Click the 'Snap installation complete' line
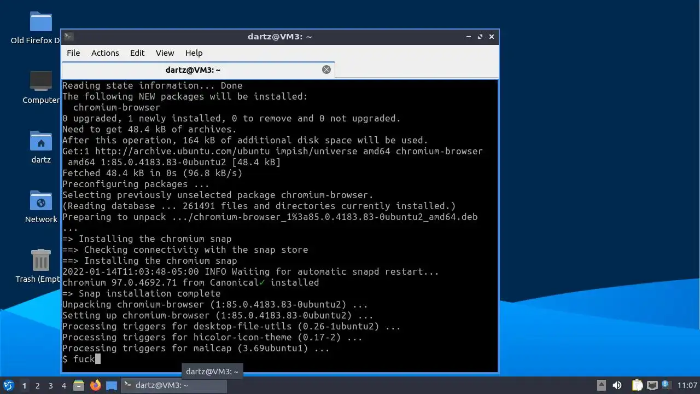This screenshot has width=700, height=394. pyautogui.click(x=141, y=293)
